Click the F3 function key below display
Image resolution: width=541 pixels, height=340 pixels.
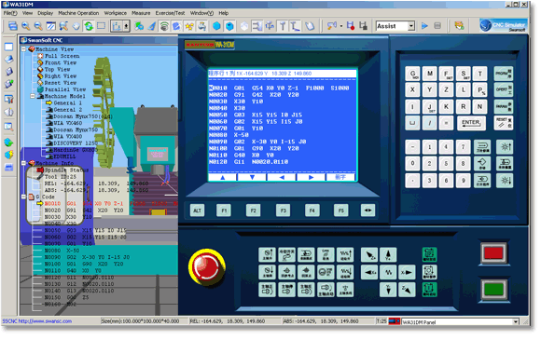pyautogui.click(x=283, y=211)
